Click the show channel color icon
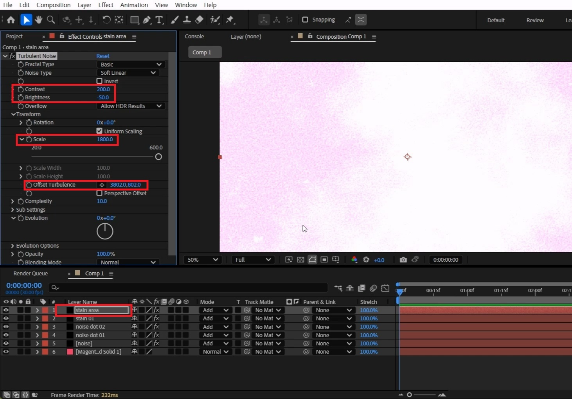The width and height of the screenshot is (572, 399). 354,260
